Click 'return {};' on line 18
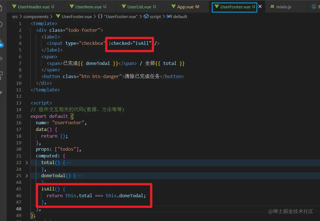Screen dimensions: 320x221 [x=54, y=136]
